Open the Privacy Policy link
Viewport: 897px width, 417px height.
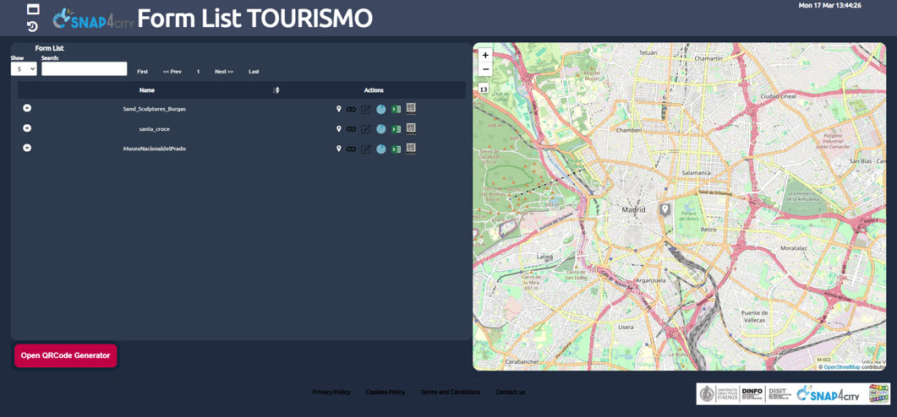331,392
